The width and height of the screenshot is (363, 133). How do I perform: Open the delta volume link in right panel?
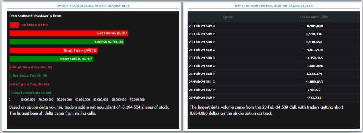tap(222, 107)
